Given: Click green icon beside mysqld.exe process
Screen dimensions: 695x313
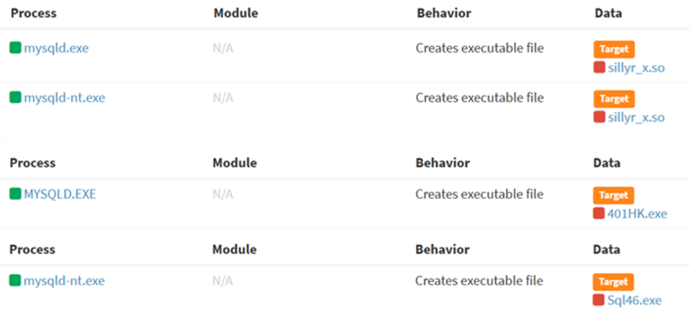Looking at the screenshot, I should pos(15,48).
